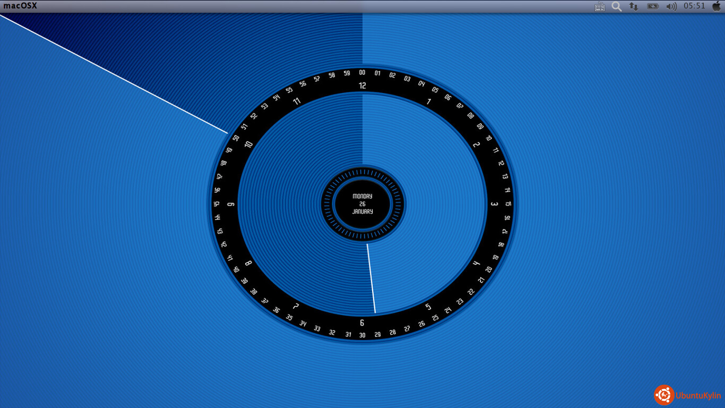Click hour number 12 on the dial

pos(362,86)
